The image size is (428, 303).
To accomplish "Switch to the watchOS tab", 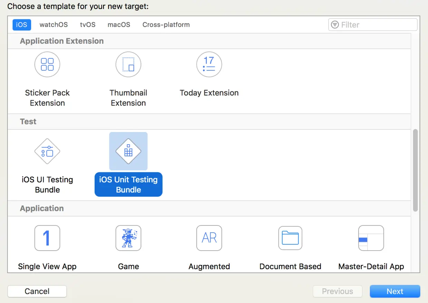I will tap(53, 25).
